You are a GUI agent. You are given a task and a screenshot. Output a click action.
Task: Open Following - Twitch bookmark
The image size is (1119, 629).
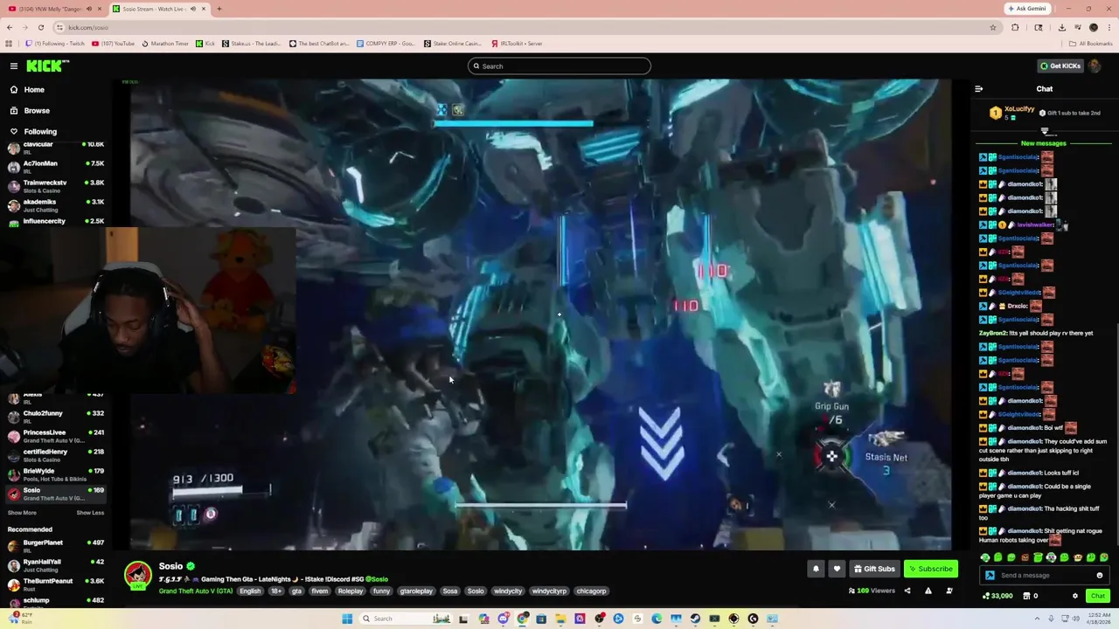pos(55,44)
